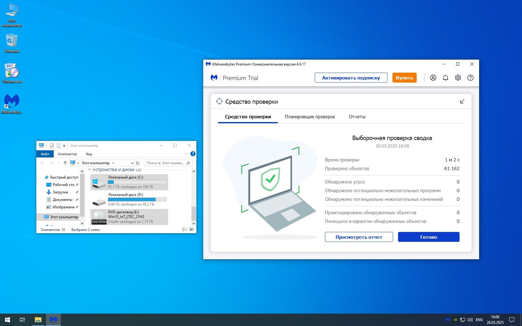This screenshot has width=522, height=326.
Task: Open the Malwarebytes account icon
Action: 433,78
